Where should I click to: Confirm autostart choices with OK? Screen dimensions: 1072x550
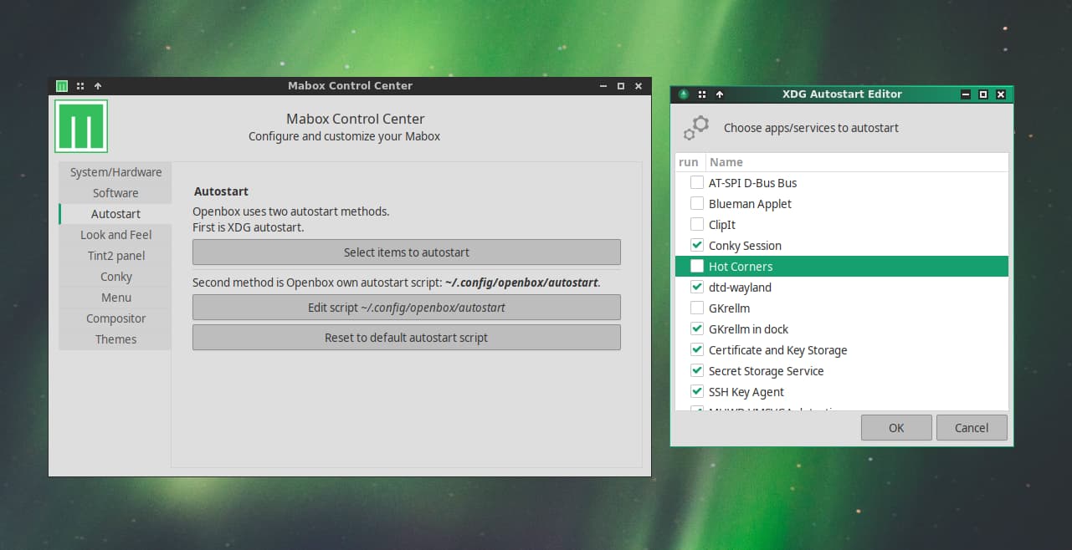896,428
